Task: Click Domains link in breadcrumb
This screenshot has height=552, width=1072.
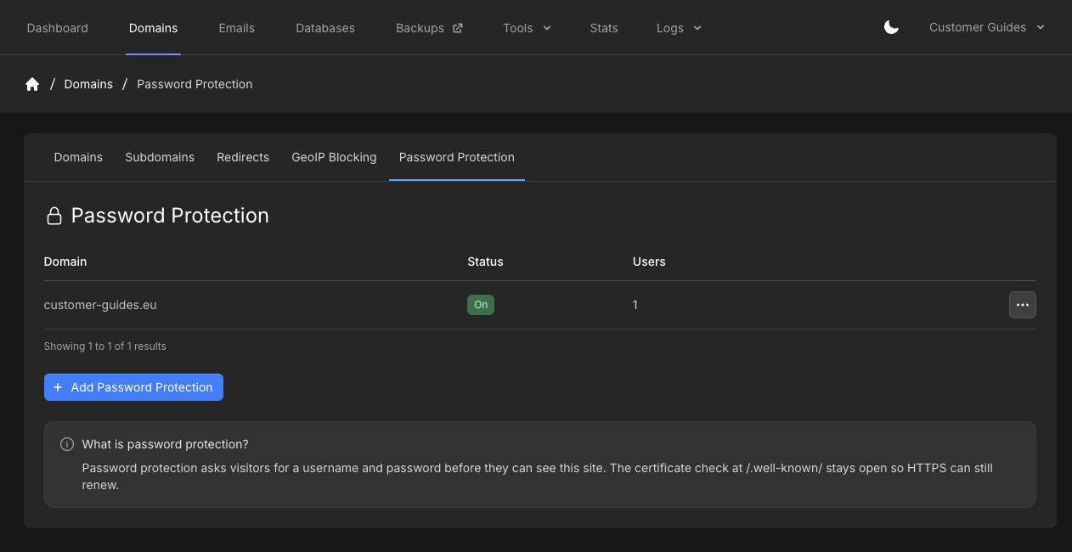Action: (88, 84)
